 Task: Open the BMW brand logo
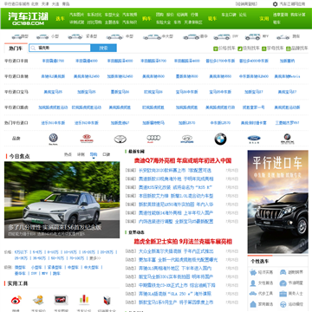(220, 139)
